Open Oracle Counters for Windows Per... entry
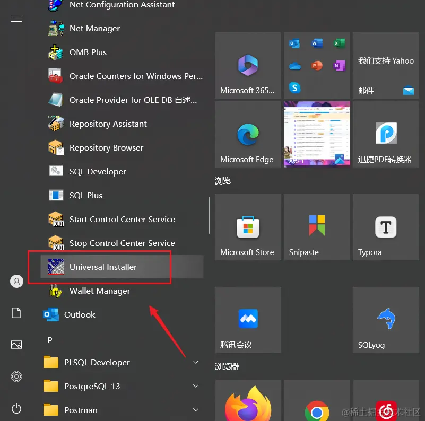The height and width of the screenshot is (421, 425). tap(122, 76)
